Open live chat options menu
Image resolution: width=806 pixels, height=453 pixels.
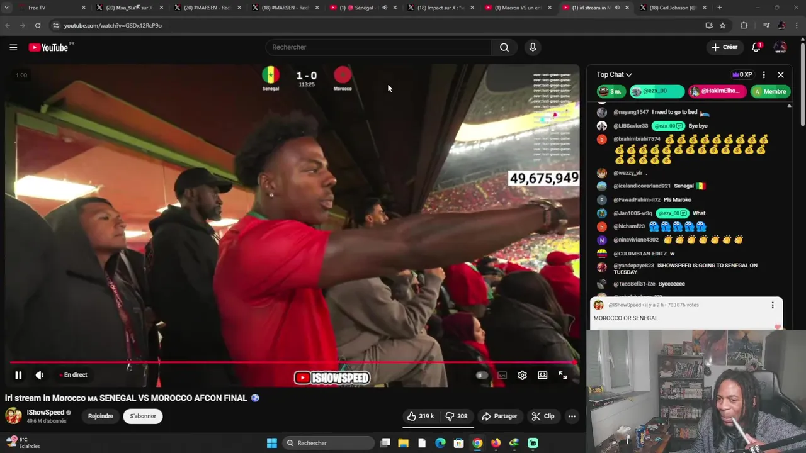[764, 74]
